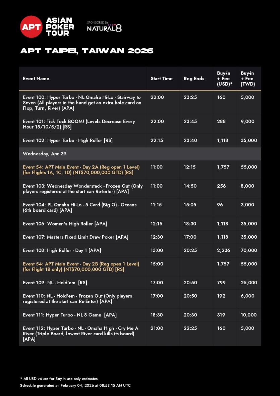The image size is (280, 396).
Task: Select the Wednesday, Apr 29 date row
Action: pyautogui.click(x=45, y=154)
